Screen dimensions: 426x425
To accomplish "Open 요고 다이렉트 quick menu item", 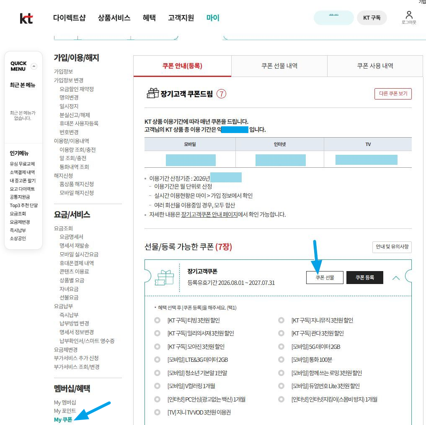I will coord(22,189).
